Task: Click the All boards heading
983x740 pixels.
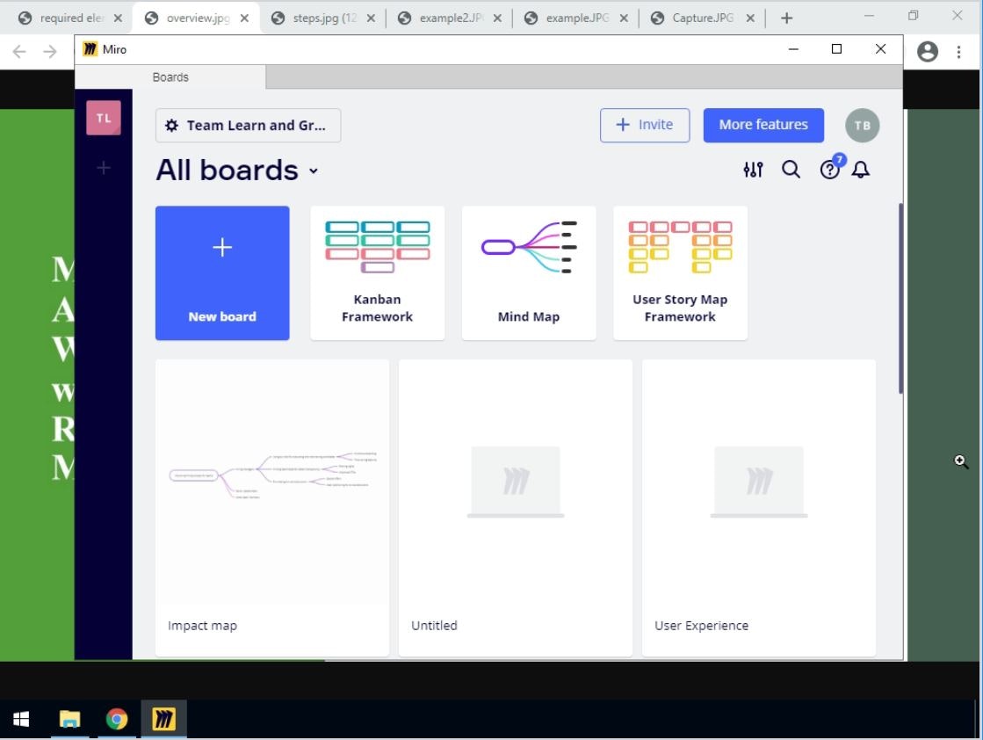Action: (x=227, y=170)
